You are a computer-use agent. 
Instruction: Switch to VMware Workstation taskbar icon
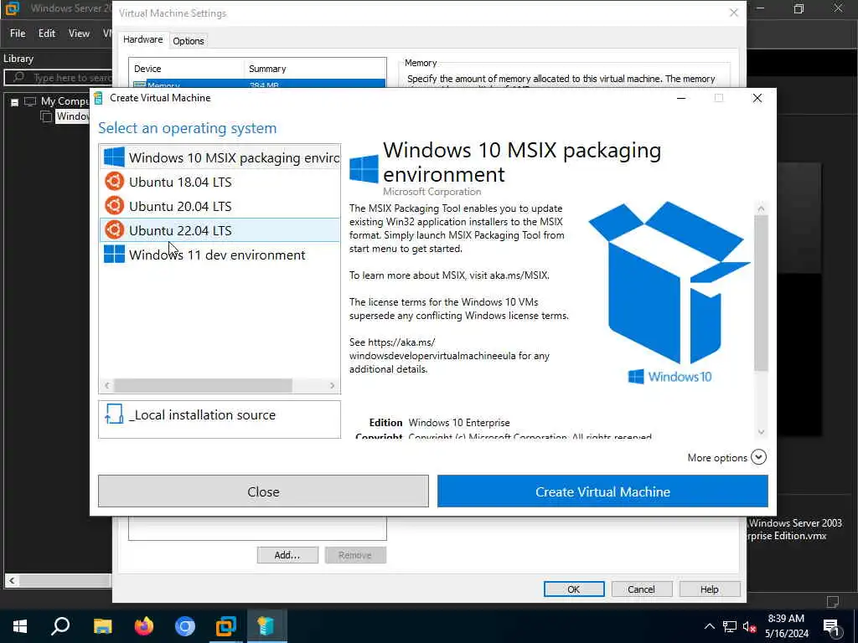[225, 626]
